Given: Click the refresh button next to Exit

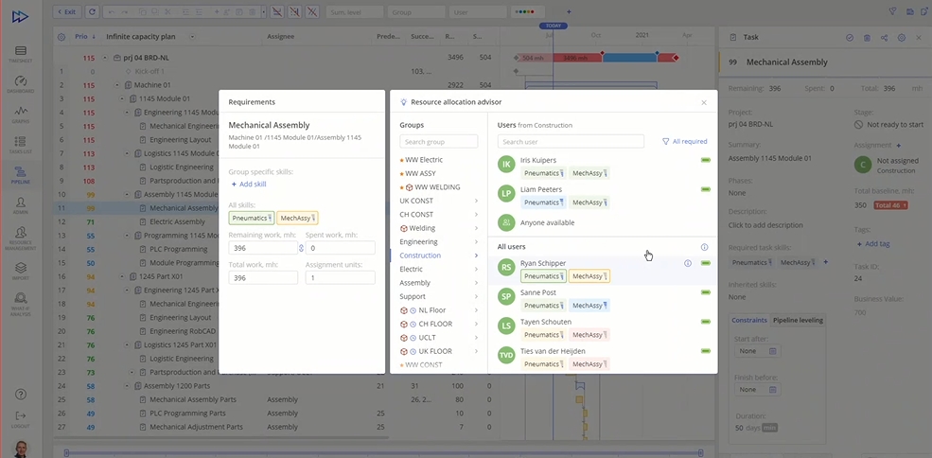Looking at the screenshot, I should coord(92,12).
